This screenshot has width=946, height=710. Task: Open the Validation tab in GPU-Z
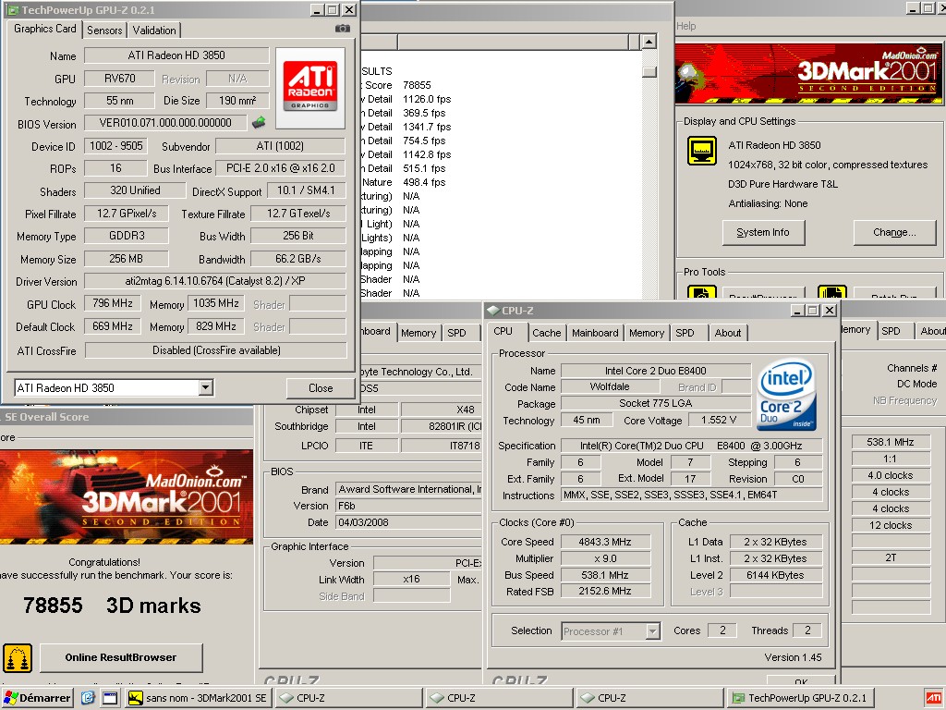click(154, 31)
